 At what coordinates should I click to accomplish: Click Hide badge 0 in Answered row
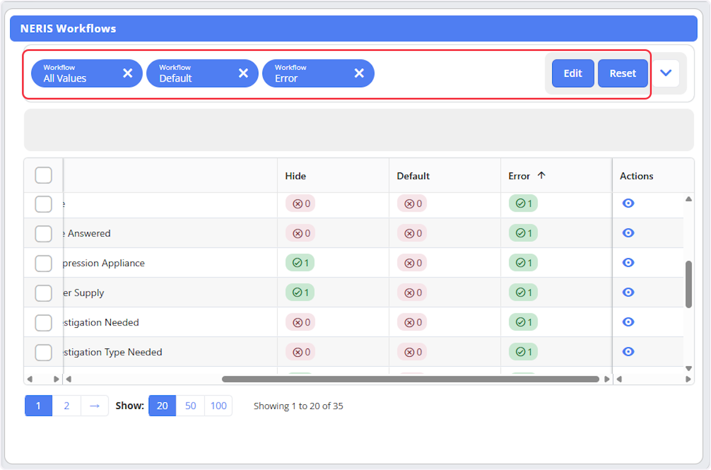point(300,233)
